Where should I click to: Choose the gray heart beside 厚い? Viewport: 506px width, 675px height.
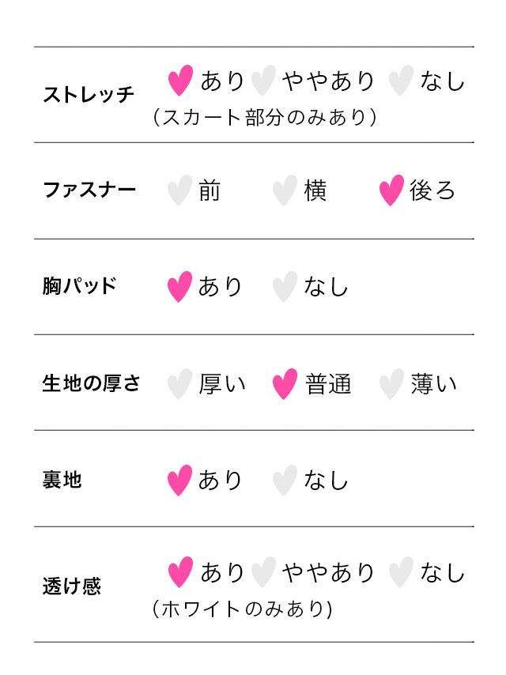pyautogui.click(x=179, y=384)
